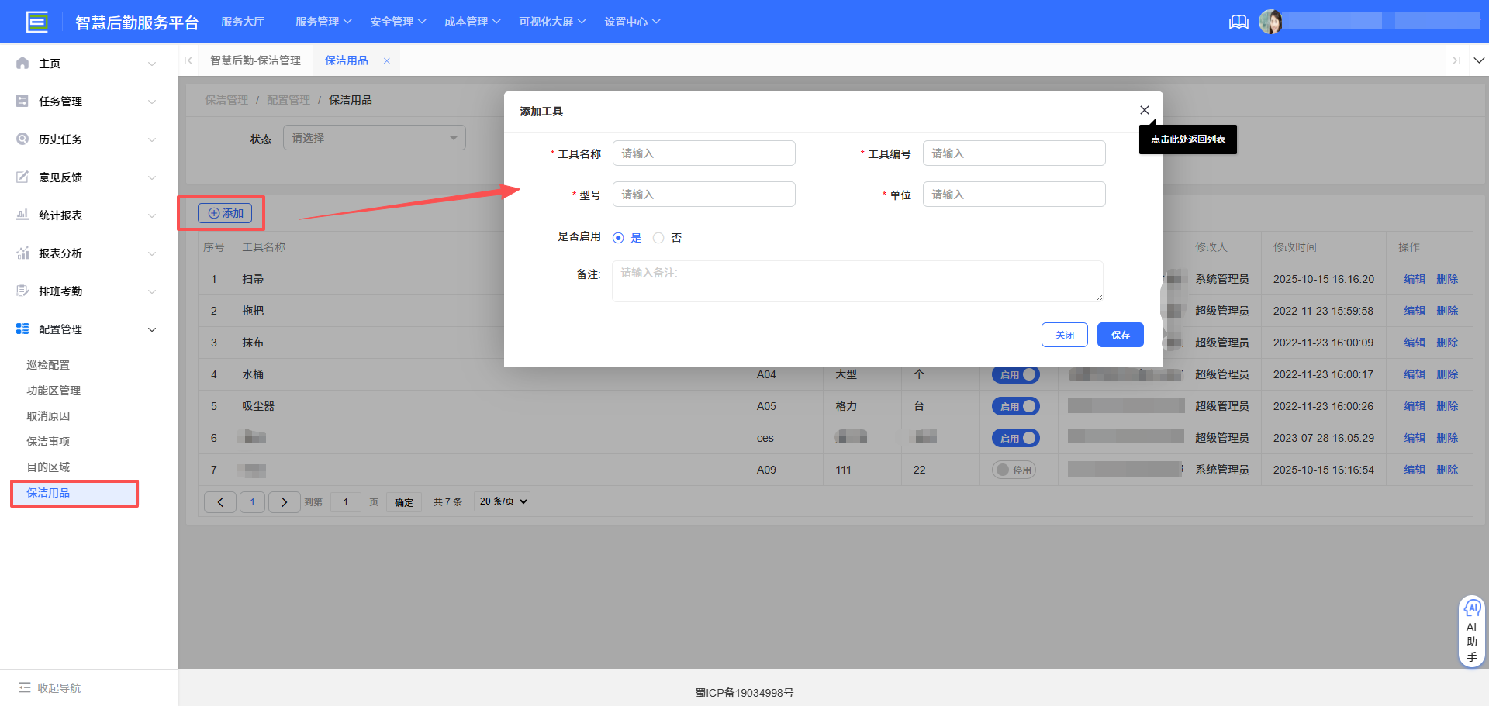Collapse the 配置管理 menu chevron

(152, 329)
